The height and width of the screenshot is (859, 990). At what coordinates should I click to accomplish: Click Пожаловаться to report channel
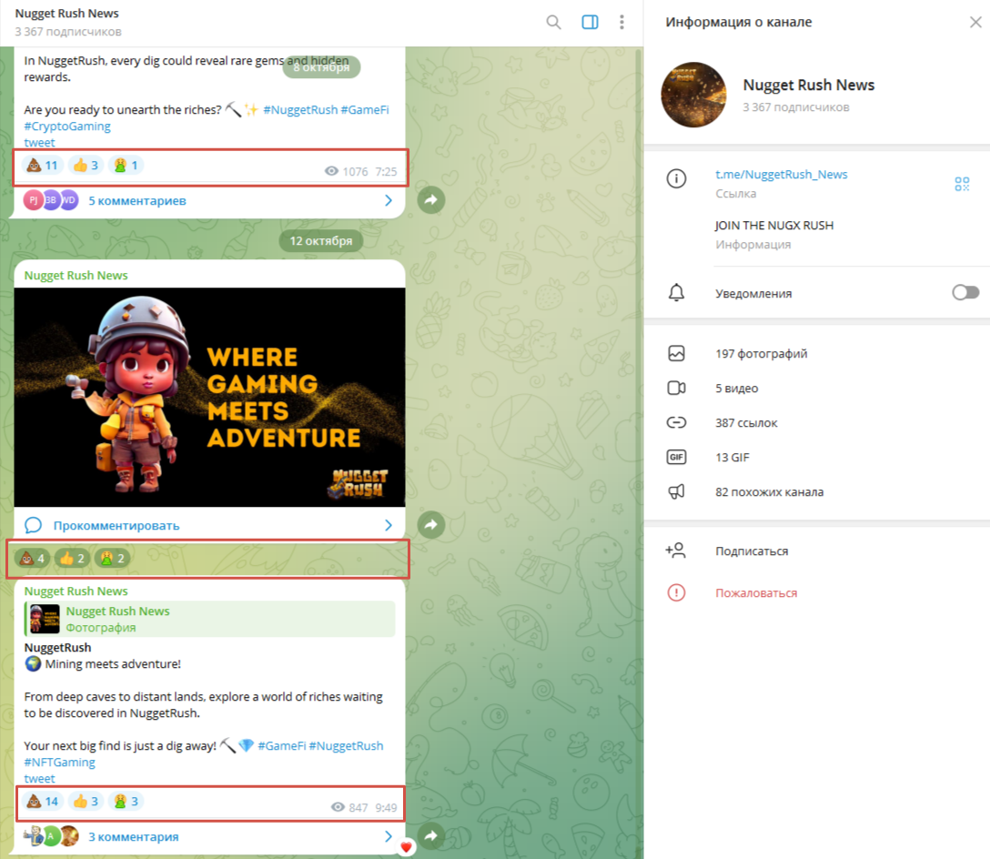756,593
